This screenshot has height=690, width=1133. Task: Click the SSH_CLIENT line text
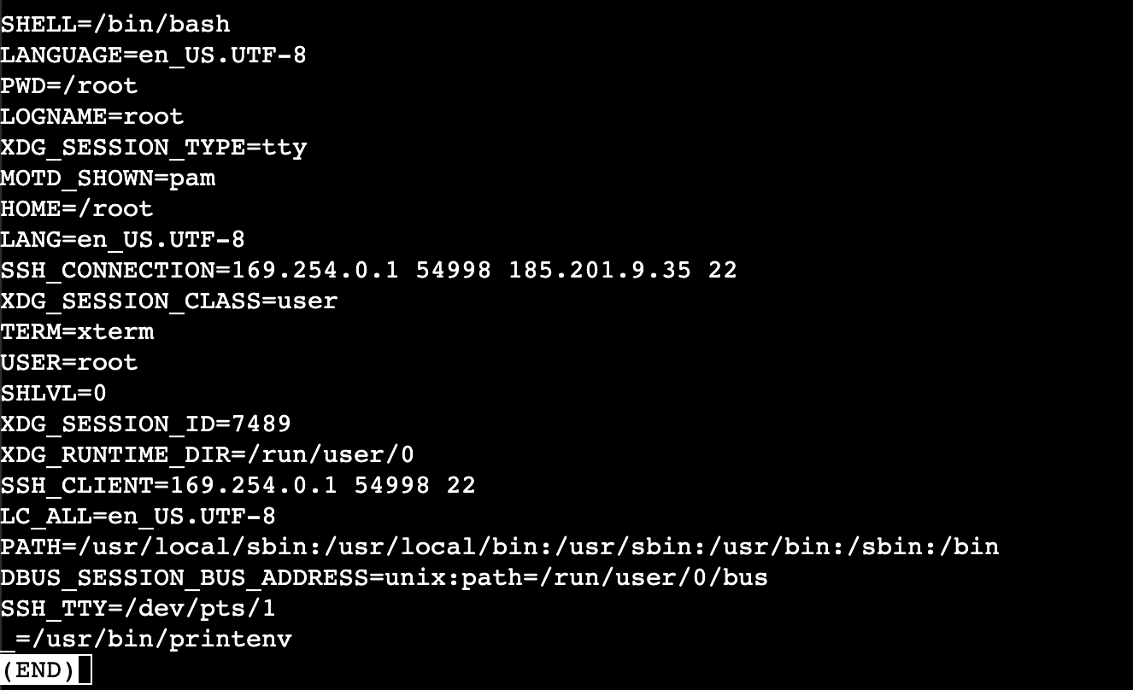point(238,485)
